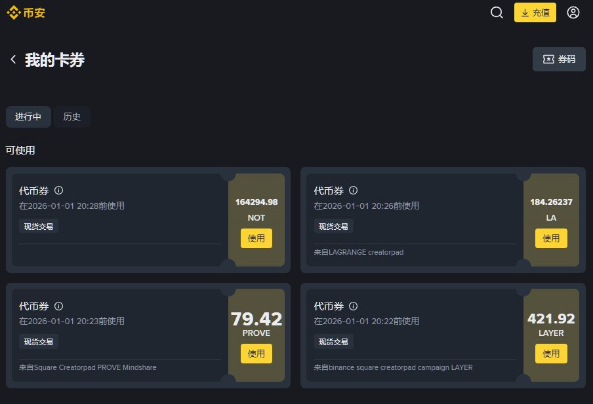Open the search magnifier icon
593x404 pixels.
pyautogui.click(x=497, y=12)
